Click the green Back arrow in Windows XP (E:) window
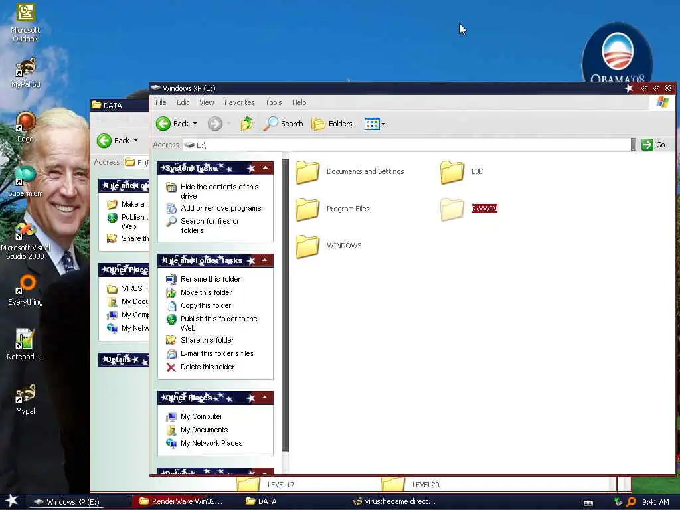The image size is (680, 510). (x=163, y=124)
